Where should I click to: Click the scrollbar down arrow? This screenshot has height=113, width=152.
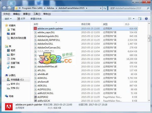click(149, 100)
